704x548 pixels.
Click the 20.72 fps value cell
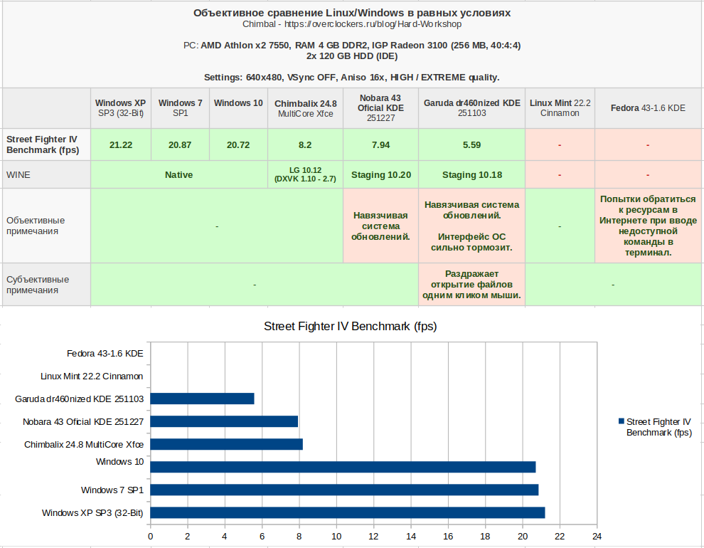tap(238, 144)
